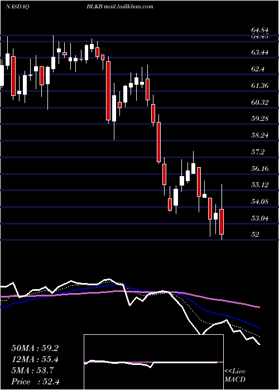The image size is (279, 390).
Task: Click the 53.04 price axis label
Action: click(260, 218)
